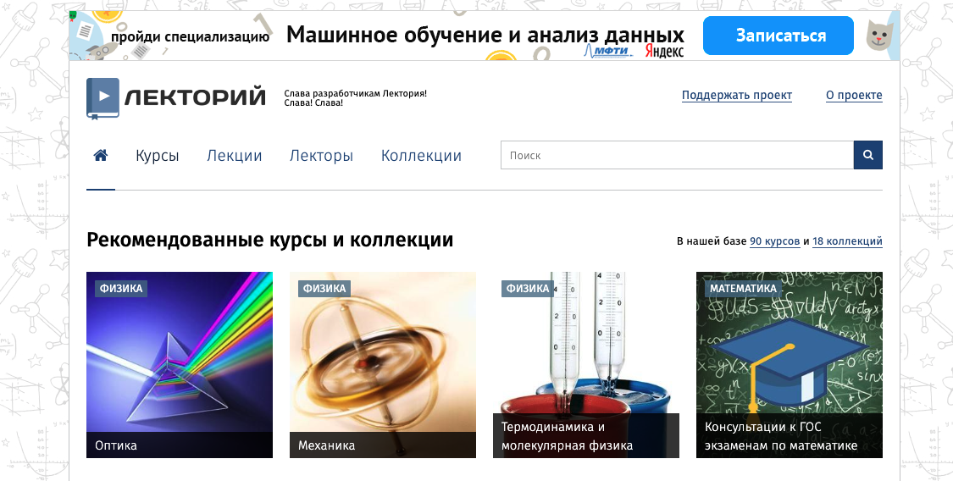Screen dimensions: 953x481
Task: Go to the Лекторы section
Action: coord(321,156)
